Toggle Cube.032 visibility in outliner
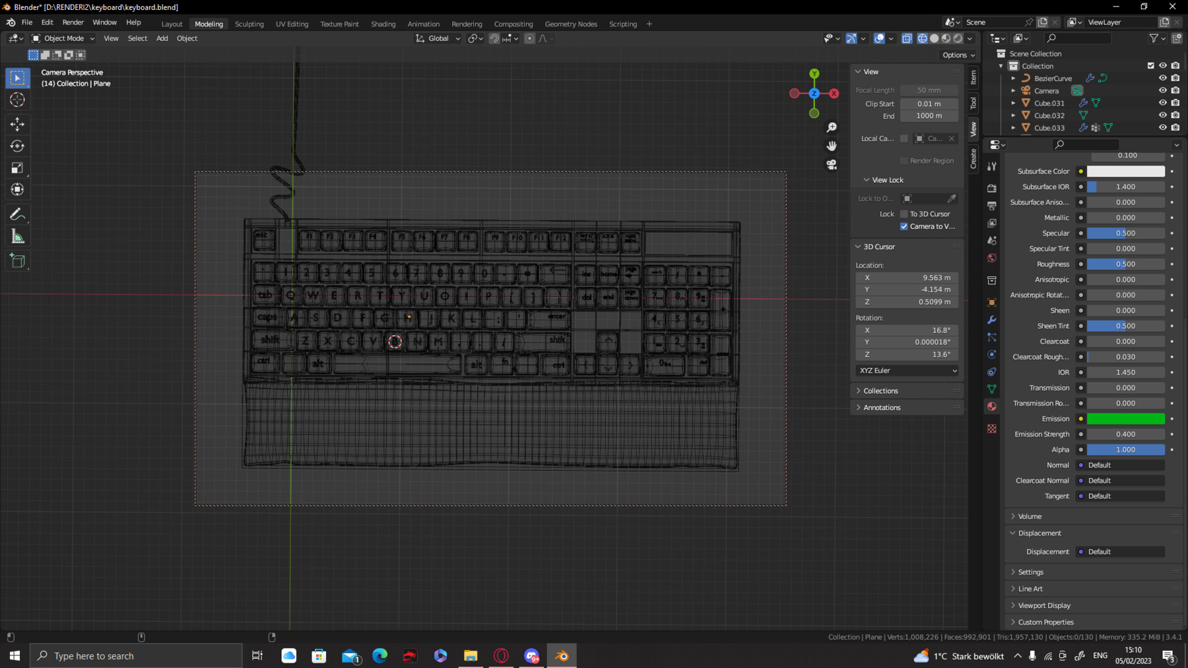This screenshot has width=1188, height=668. (x=1162, y=115)
